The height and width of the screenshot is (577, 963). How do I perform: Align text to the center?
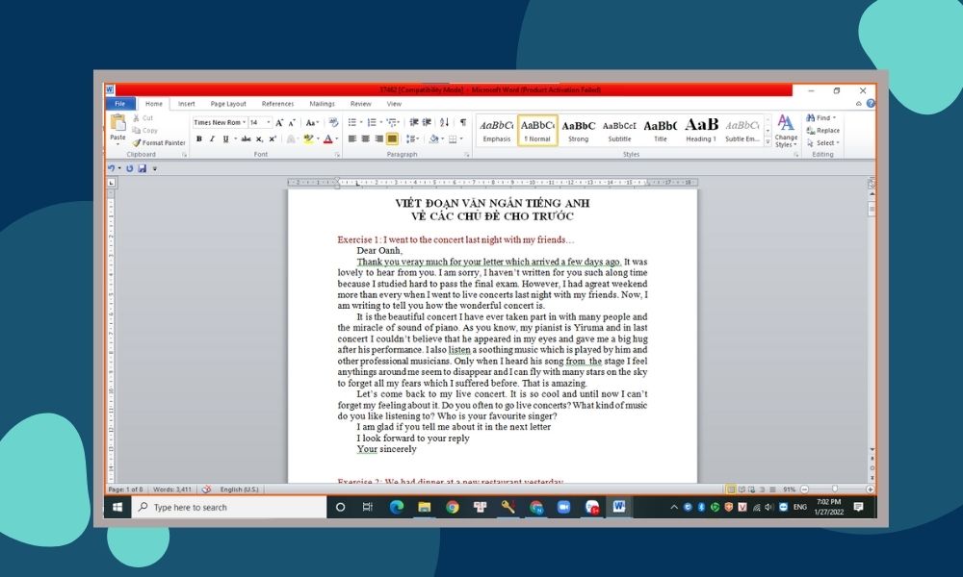[x=365, y=138]
